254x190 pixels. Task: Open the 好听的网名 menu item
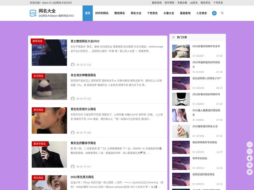(102, 13)
